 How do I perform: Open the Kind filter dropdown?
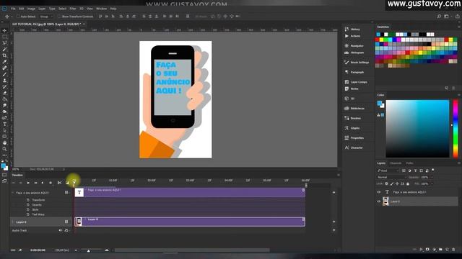(x=388, y=171)
